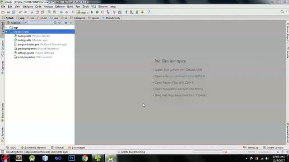The image size is (289, 162).
Task: Click the Undo arrow icon
Action: click(x=20, y=12)
